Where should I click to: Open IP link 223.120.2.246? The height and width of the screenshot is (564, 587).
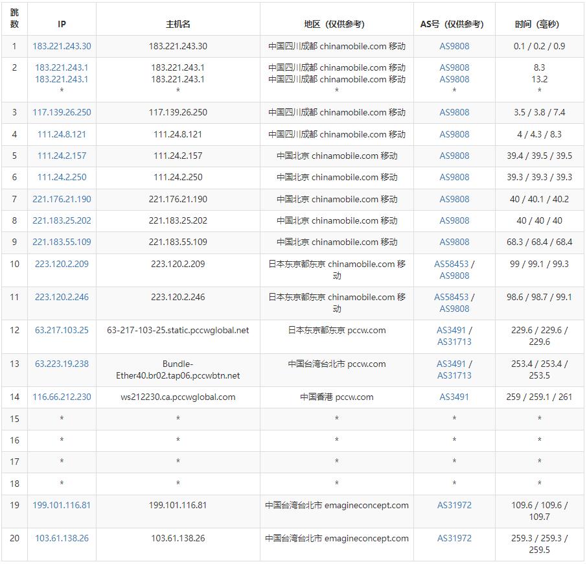coord(62,297)
